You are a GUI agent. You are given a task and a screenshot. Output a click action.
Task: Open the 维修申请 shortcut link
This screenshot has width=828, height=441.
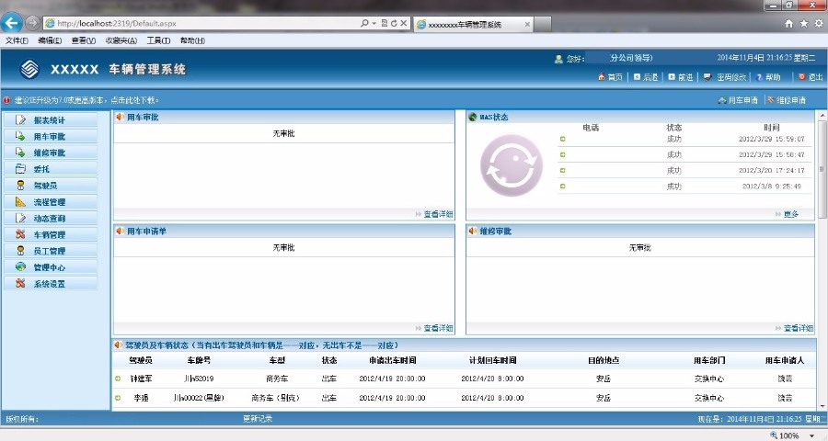[787, 100]
